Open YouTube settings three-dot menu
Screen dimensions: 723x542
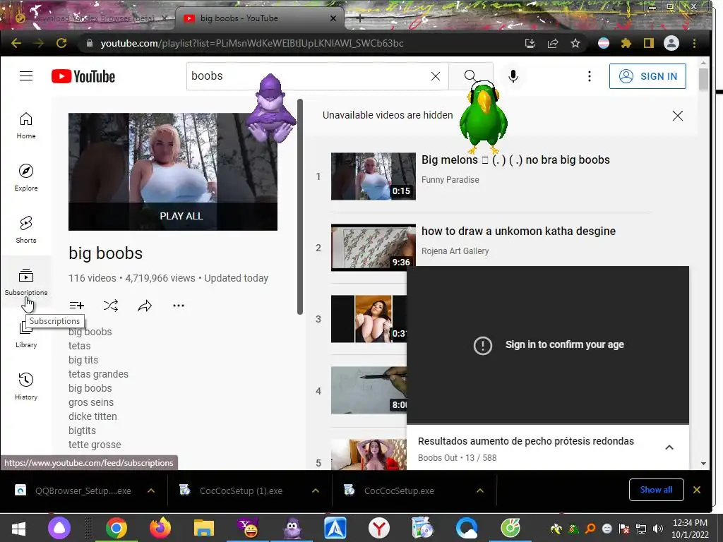(x=589, y=76)
